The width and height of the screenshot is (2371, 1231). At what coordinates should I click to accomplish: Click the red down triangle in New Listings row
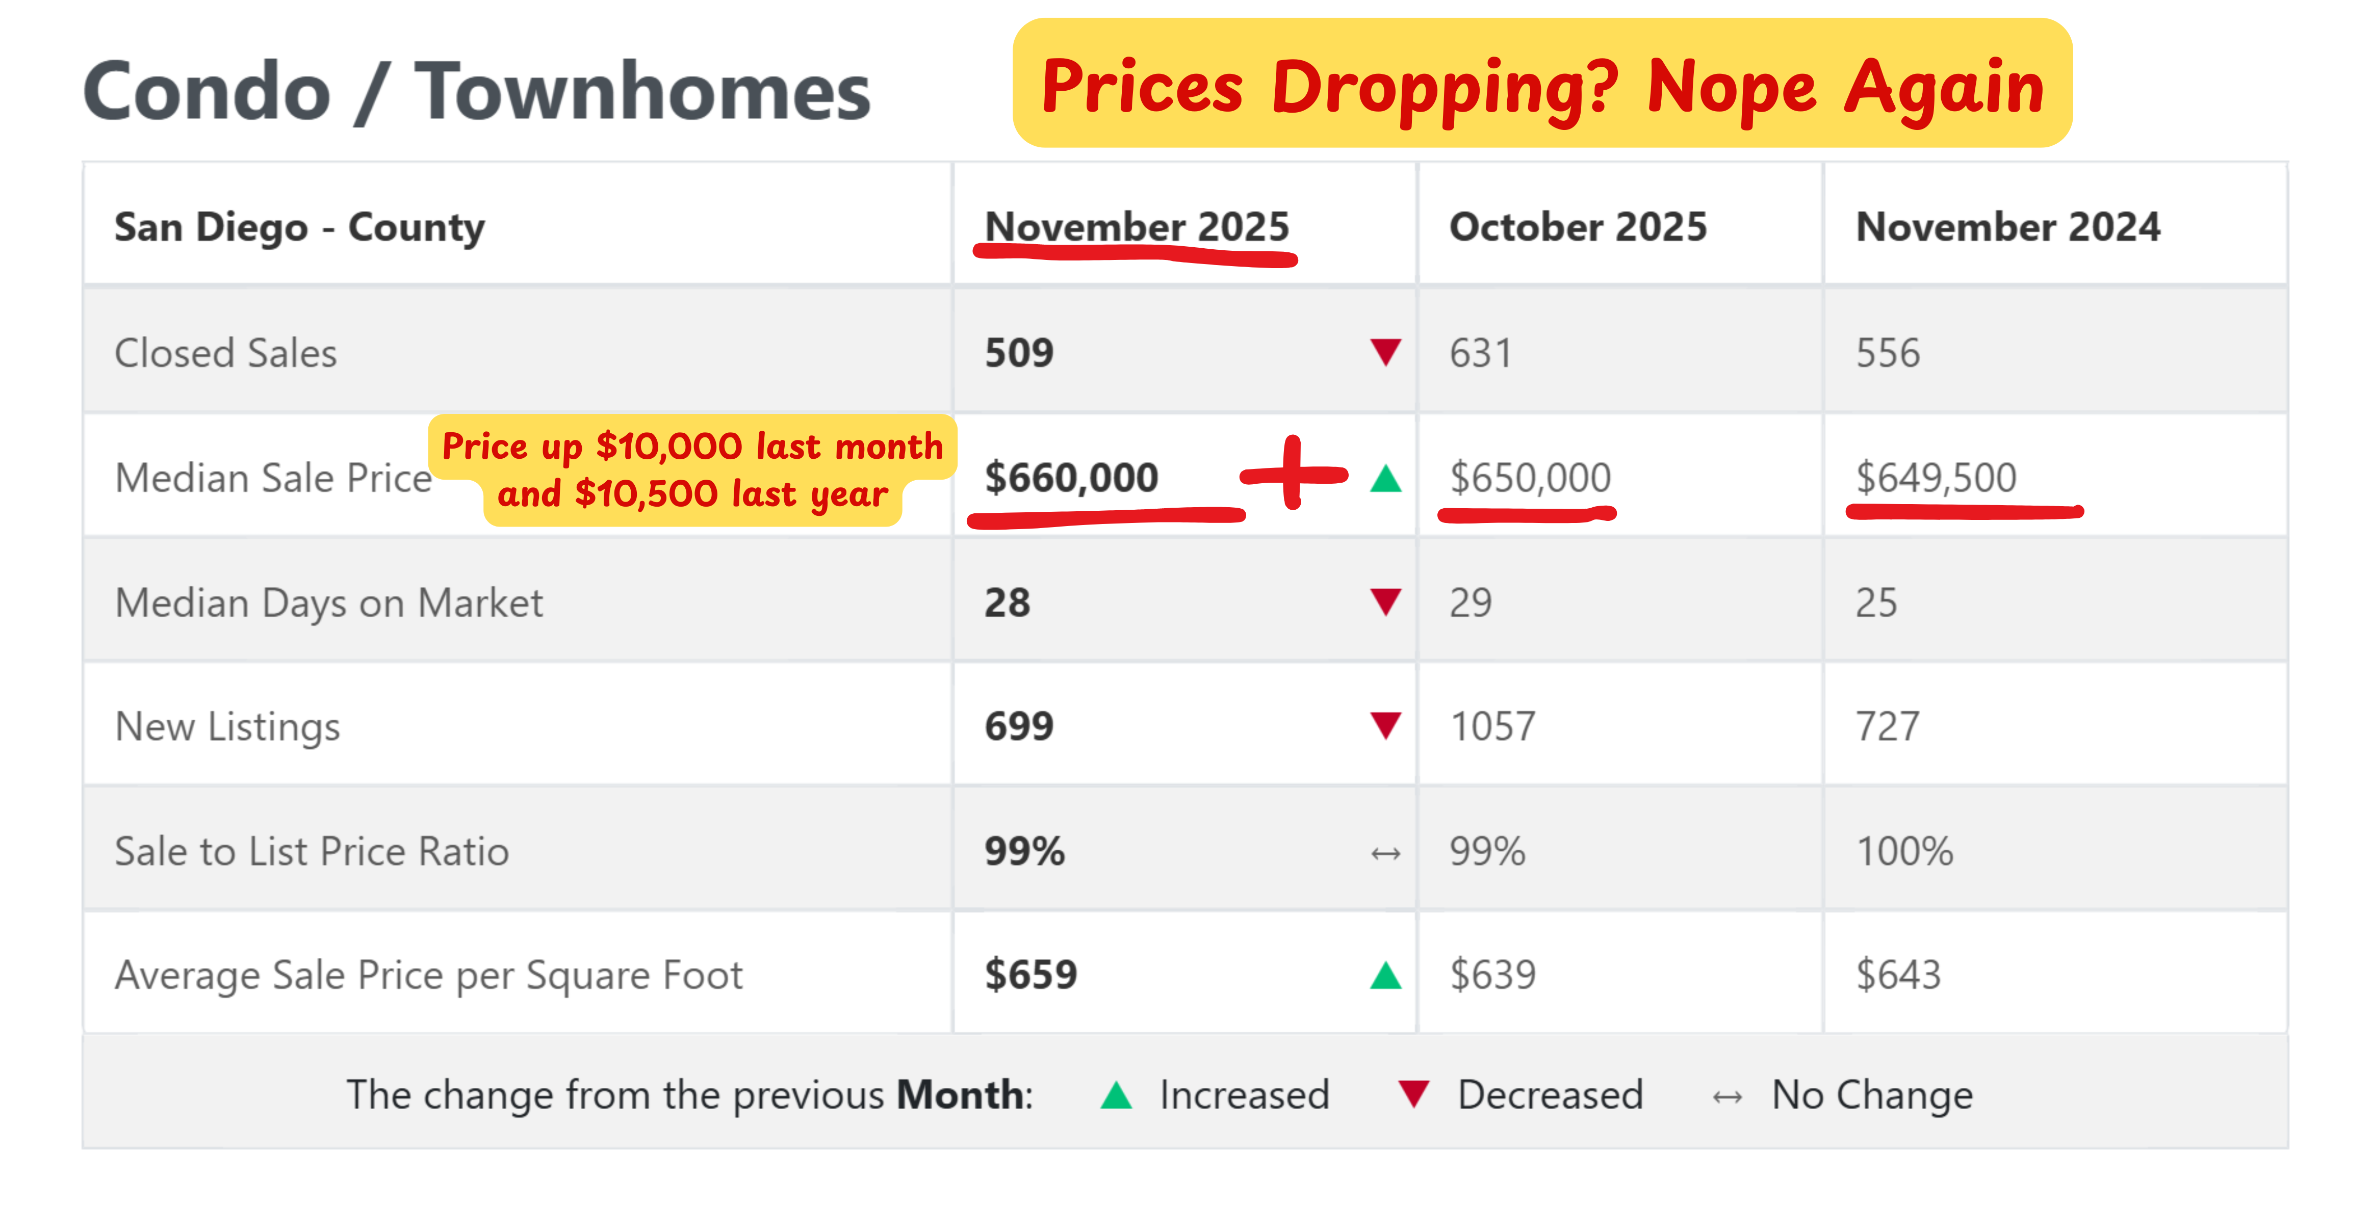1385,725
